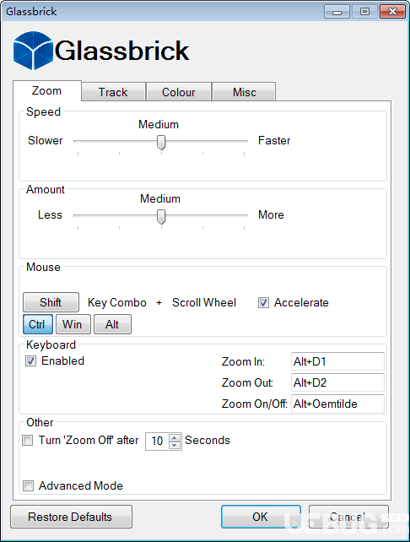Image resolution: width=410 pixels, height=542 pixels.
Task: Toggle the Accelerate checkbox
Action: tap(263, 303)
